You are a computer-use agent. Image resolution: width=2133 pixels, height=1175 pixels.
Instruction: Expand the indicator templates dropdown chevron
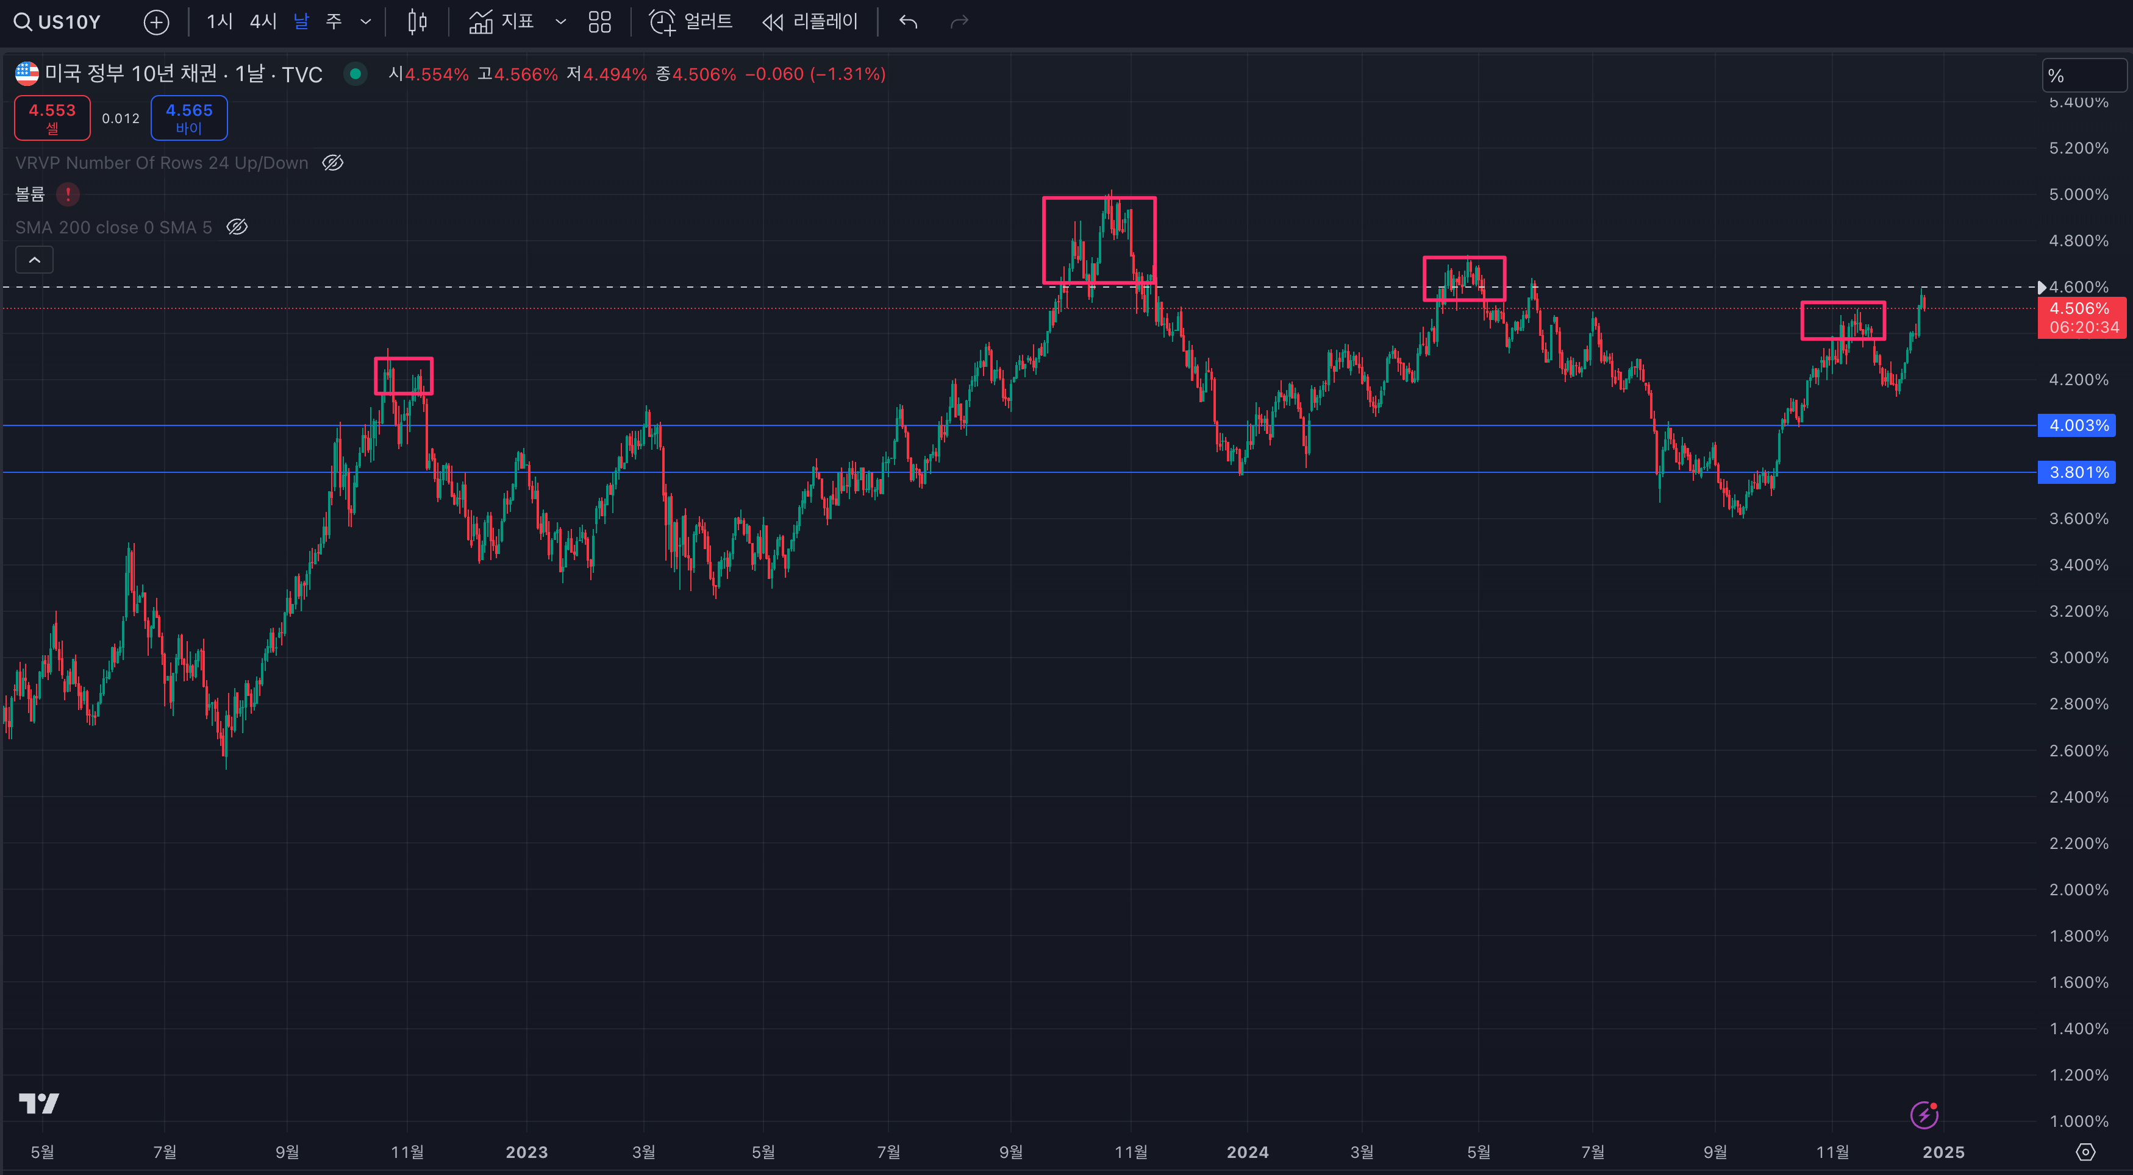click(560, 23)
